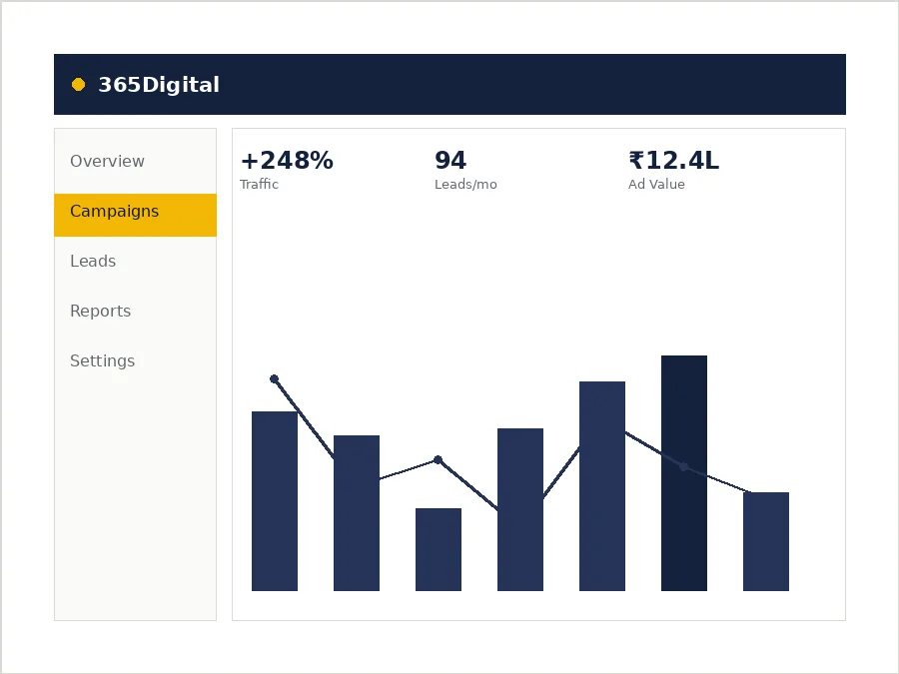Viewport: 899px width, 674px height.
Task: Click the first line chart data point
Action: [x=274, y=378]
